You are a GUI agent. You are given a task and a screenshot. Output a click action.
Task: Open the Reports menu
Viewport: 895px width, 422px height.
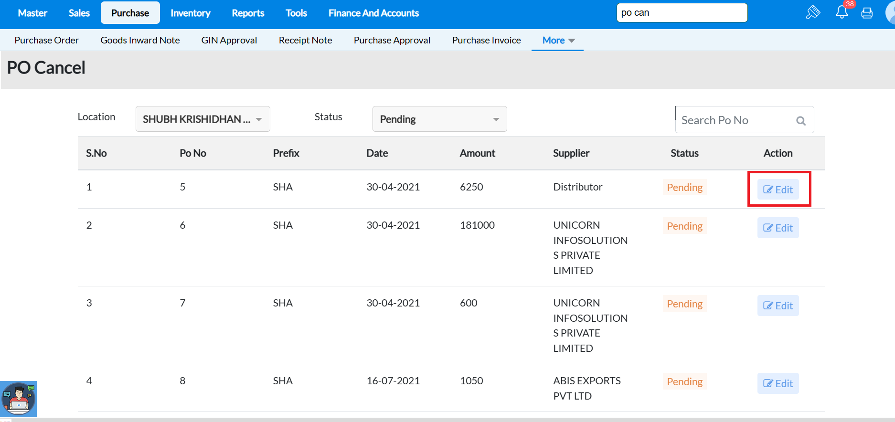[248, 13]
